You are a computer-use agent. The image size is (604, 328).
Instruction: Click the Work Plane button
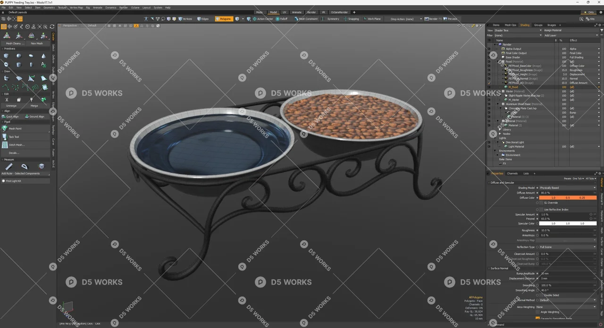(372, 19)
